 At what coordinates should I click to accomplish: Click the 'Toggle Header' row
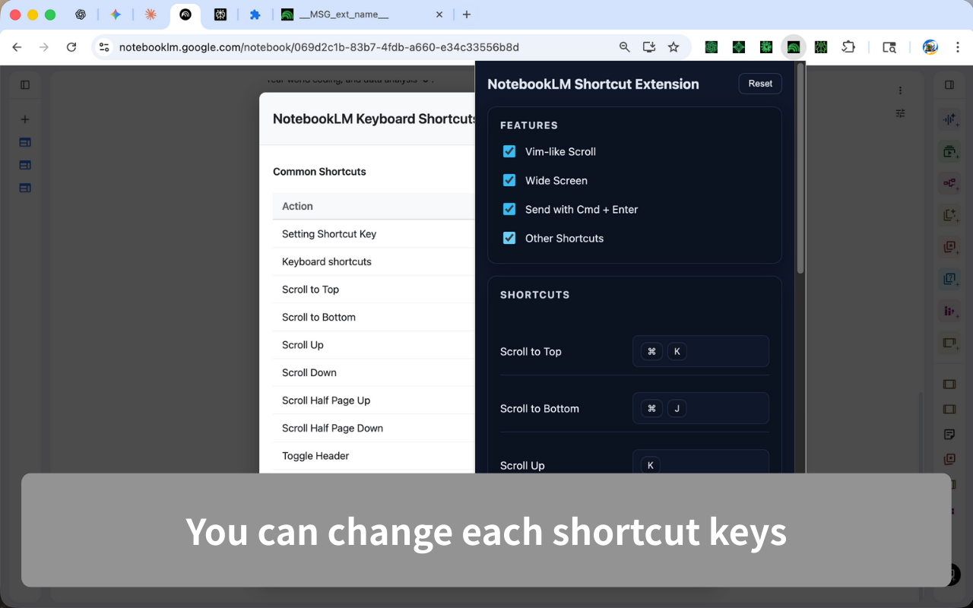[x=374, y=456]
